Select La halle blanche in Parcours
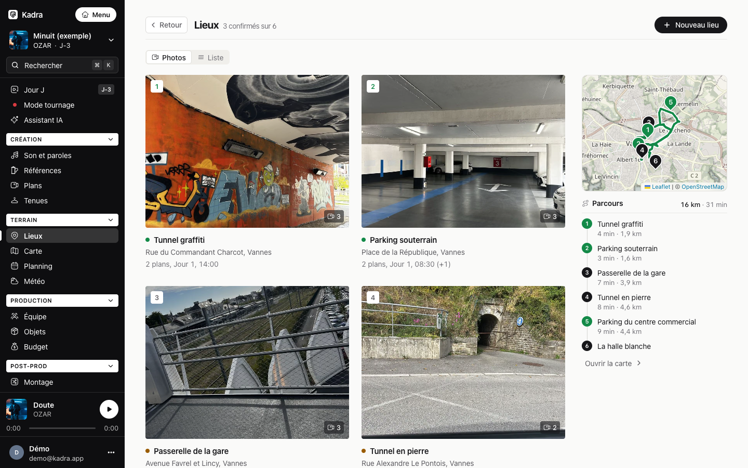Screen dimensions: 748x468 pos(654,346)
